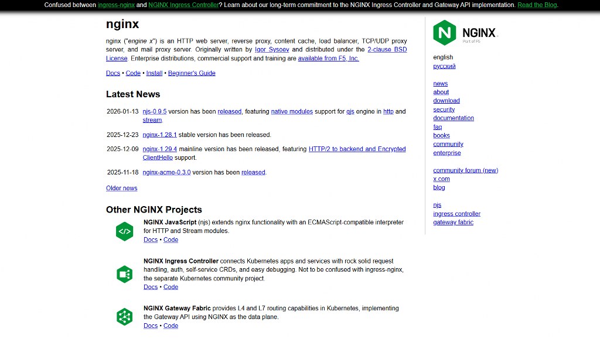
Task: Click the 2025-11-18 news date
Action: point(122,172)
